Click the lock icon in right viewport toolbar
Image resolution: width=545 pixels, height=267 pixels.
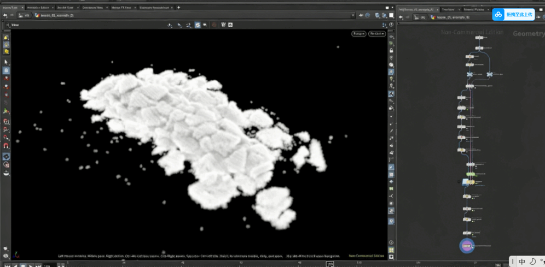tap(391, 50)
